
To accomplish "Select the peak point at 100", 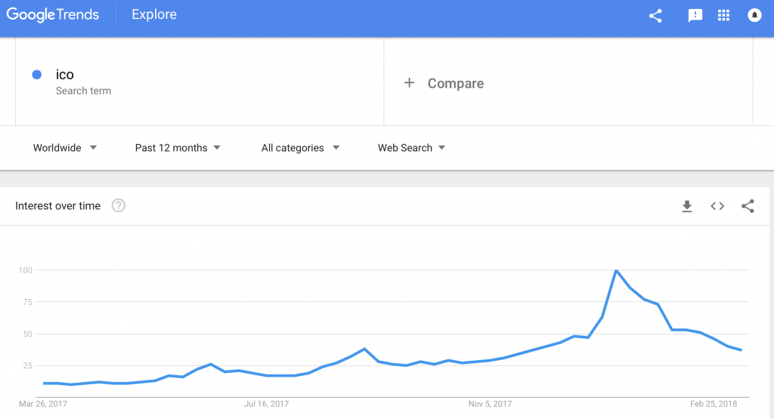I will (616, 270).
